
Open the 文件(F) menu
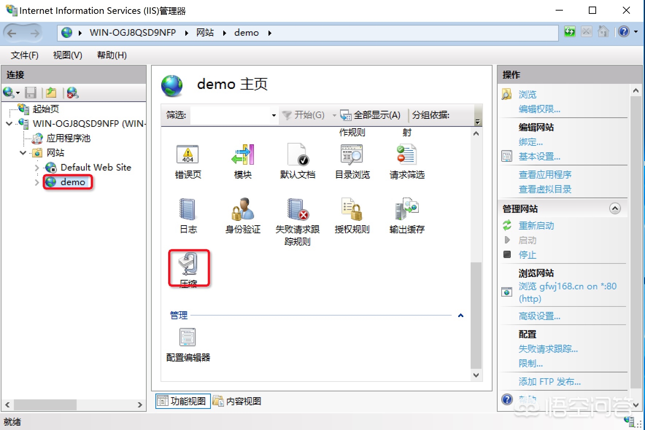24,55
